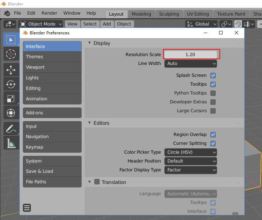The height and width of the screenshot is (220, 262).
Task: Open the pivot point selector
Action: (226, 24)
